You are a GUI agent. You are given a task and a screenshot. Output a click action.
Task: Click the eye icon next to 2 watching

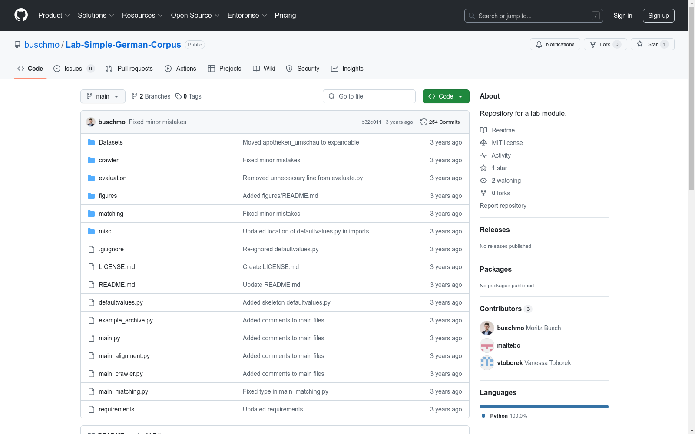[483, 181]
